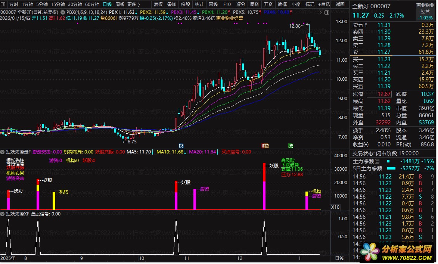Viewport: 438px width, 264px height.
Task: Open the PBX indicator settings circle icon
Action: [x=63, y=12]
